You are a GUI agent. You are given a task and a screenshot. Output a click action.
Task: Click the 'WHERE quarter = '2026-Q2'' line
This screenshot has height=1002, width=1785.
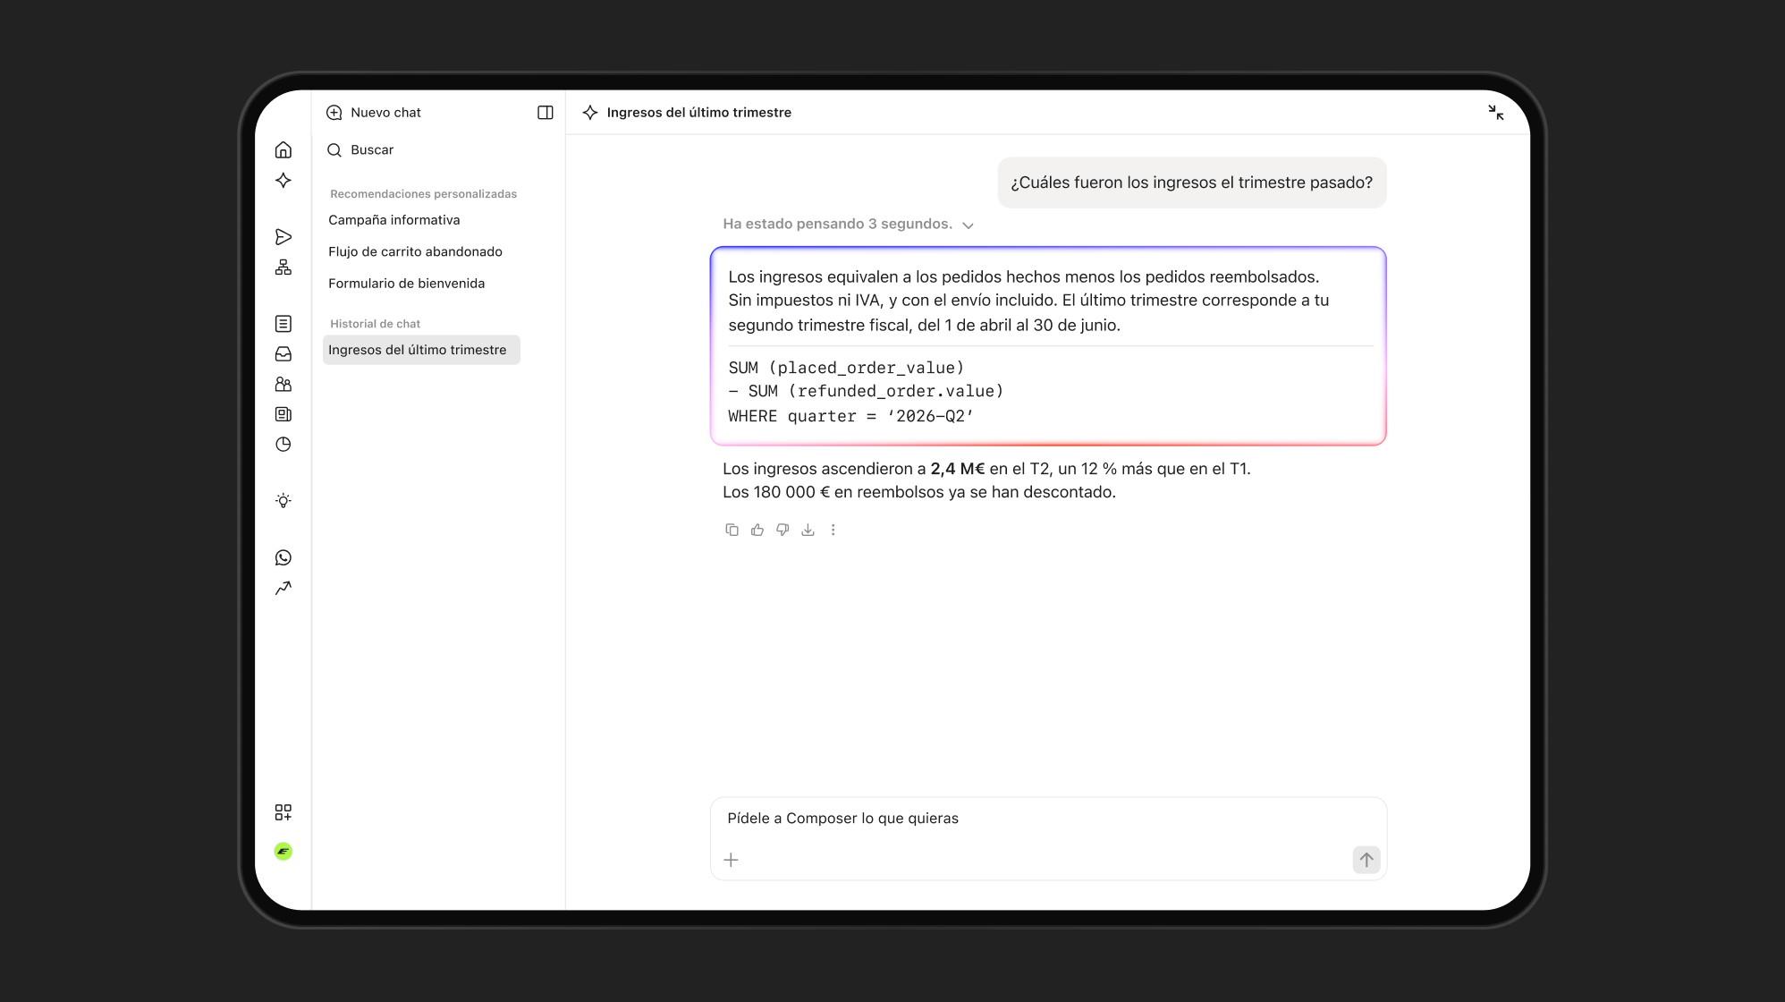click(850, 416)
